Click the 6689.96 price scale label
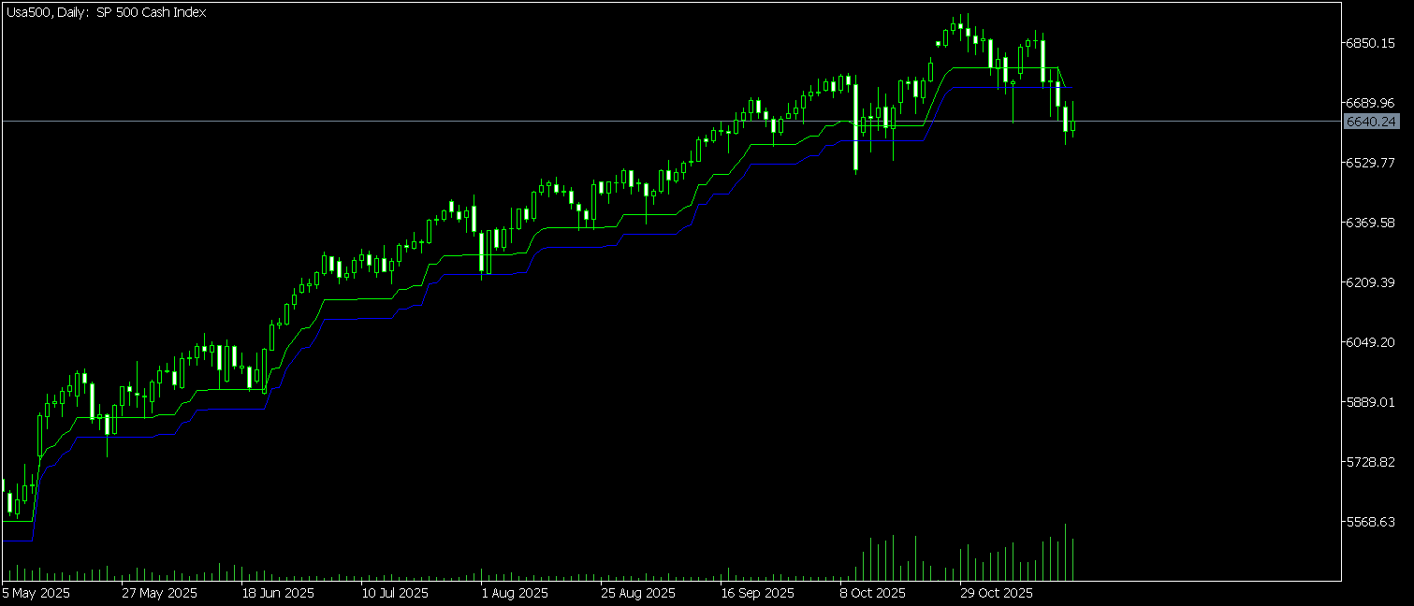 coord(1370,103)
